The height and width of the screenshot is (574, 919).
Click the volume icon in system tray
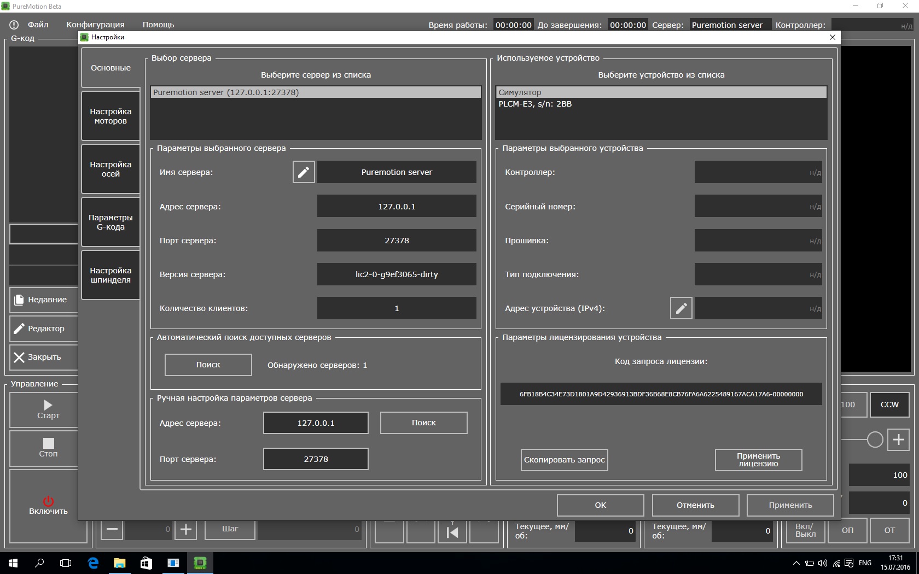tap(823, 563)
